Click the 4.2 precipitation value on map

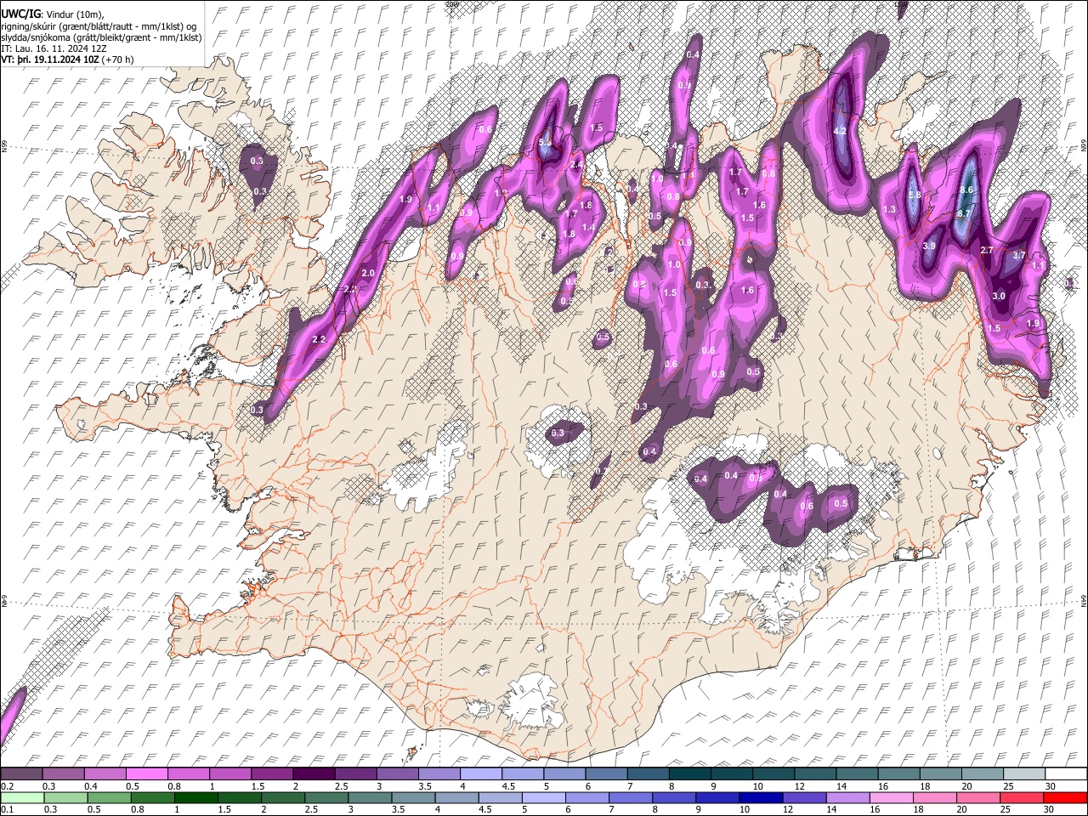841,131
